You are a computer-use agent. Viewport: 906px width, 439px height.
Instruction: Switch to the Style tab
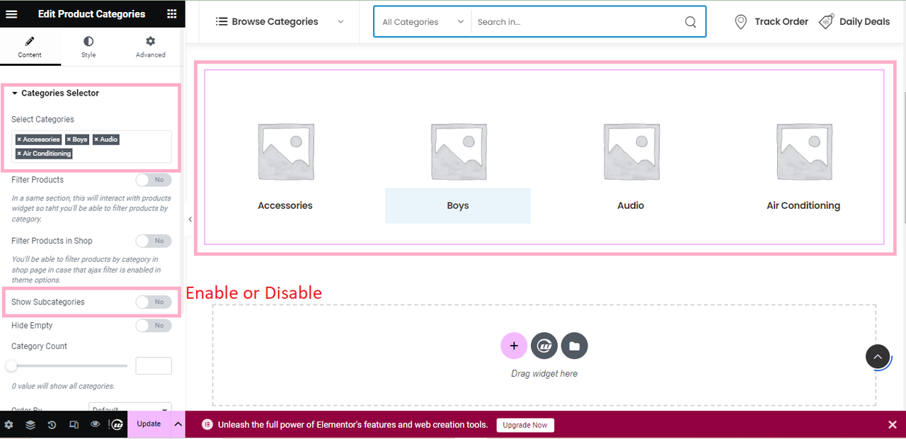pyautogui.click(x=88, y=47)
